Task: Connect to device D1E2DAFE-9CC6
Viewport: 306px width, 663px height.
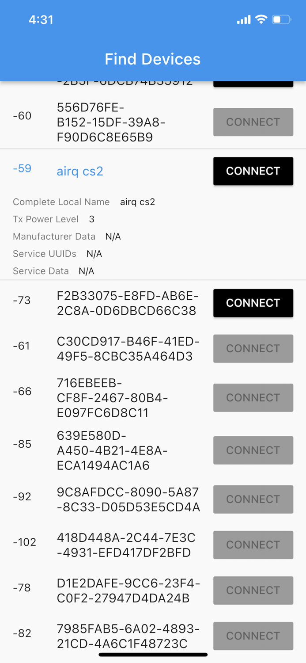Action: pyautogui.click(x=253, y=590)
